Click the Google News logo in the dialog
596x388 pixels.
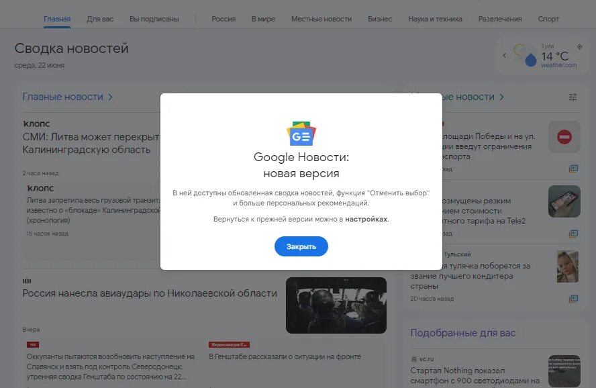tap(301, 134)
